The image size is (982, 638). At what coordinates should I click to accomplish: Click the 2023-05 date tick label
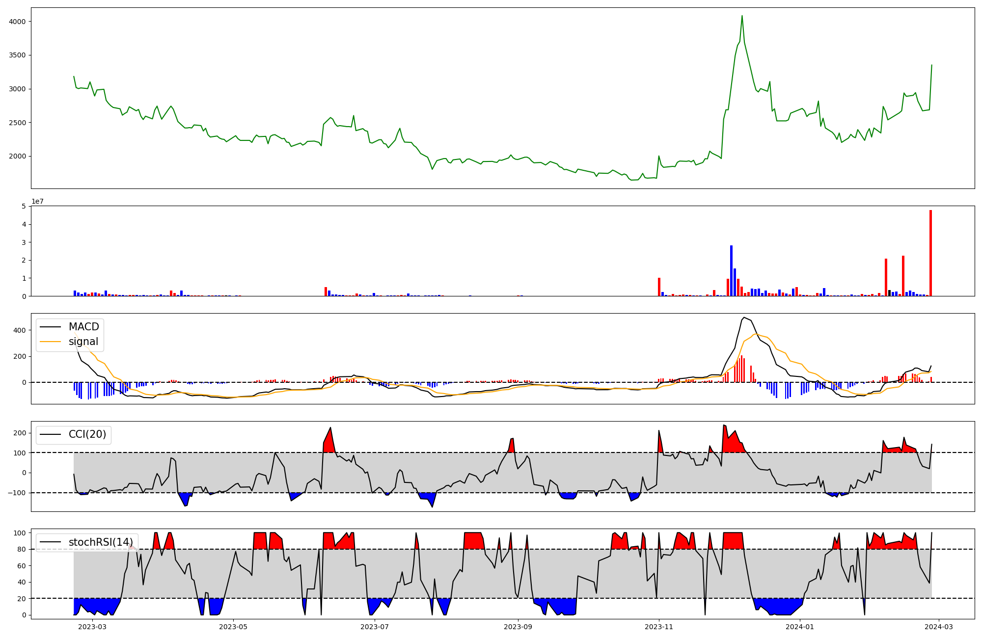[233, 626]
